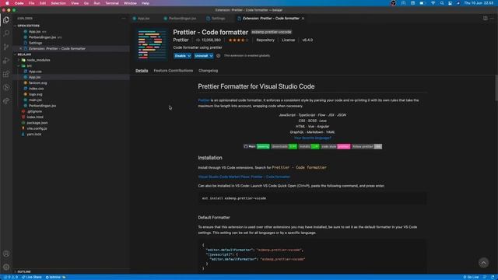Open favicon.svg in file tree
498x280 pixels.
coord(37,83)
